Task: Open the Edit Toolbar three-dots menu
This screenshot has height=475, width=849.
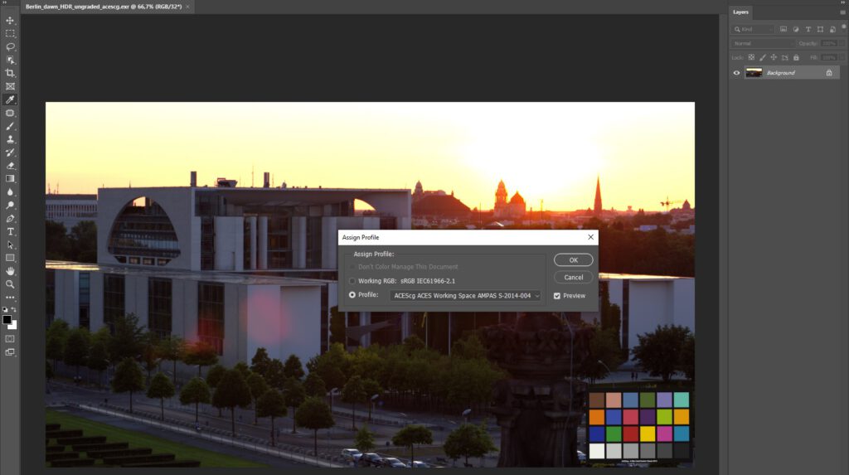Action: (x=10, y=298)
